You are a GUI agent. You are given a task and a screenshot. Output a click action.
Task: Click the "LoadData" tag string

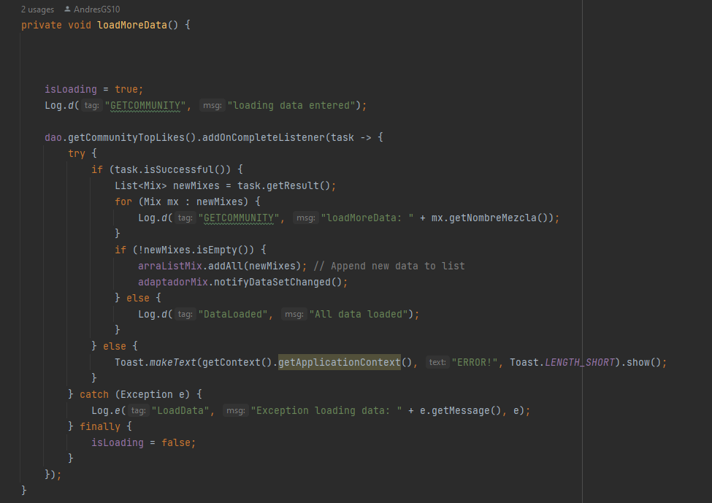(180, 411)
